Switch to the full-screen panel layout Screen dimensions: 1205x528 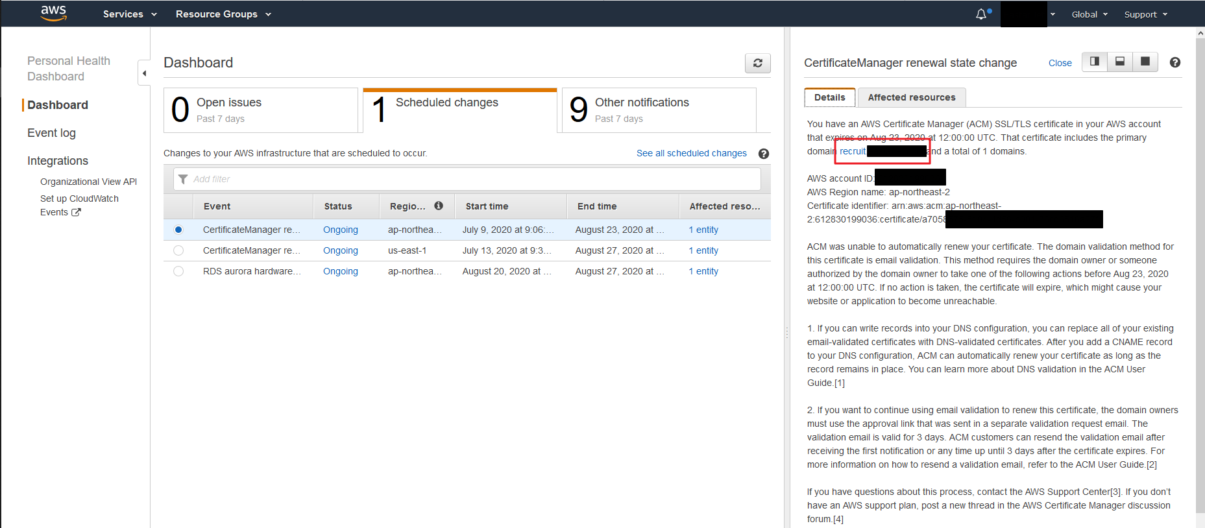[x=1145, y=62]
